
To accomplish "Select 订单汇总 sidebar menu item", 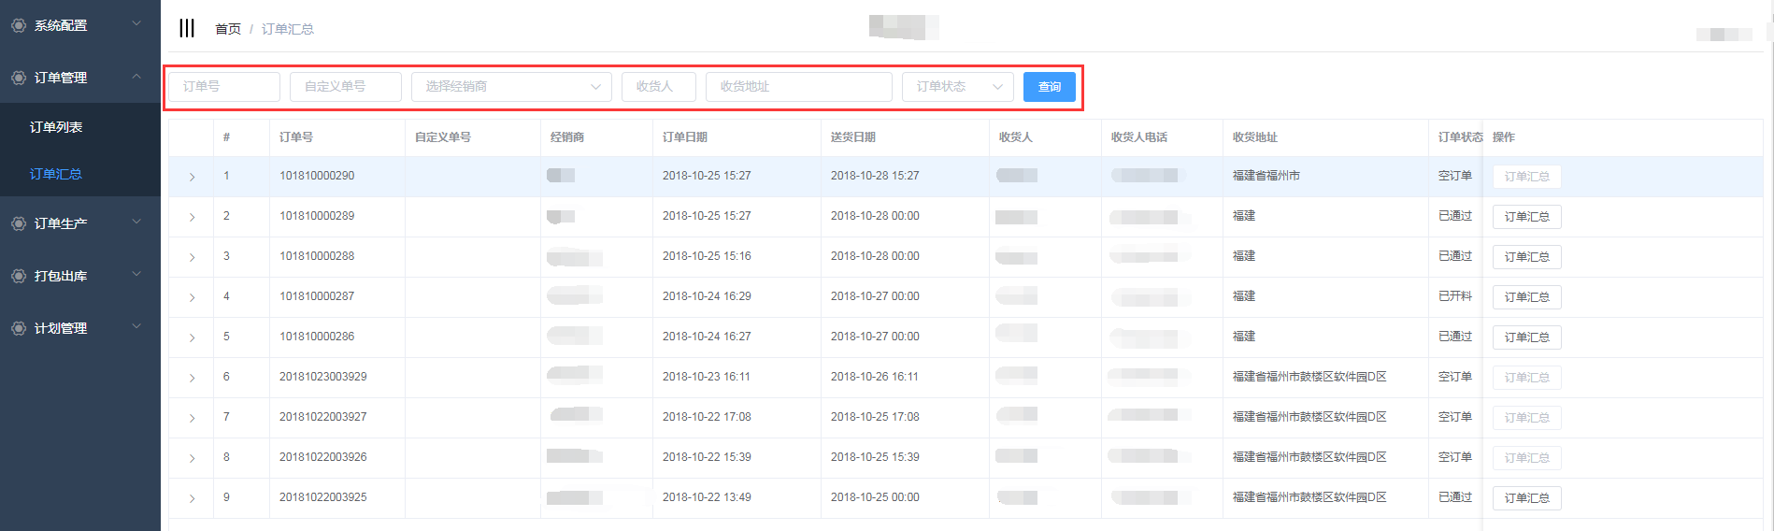I will coord(56,174).
